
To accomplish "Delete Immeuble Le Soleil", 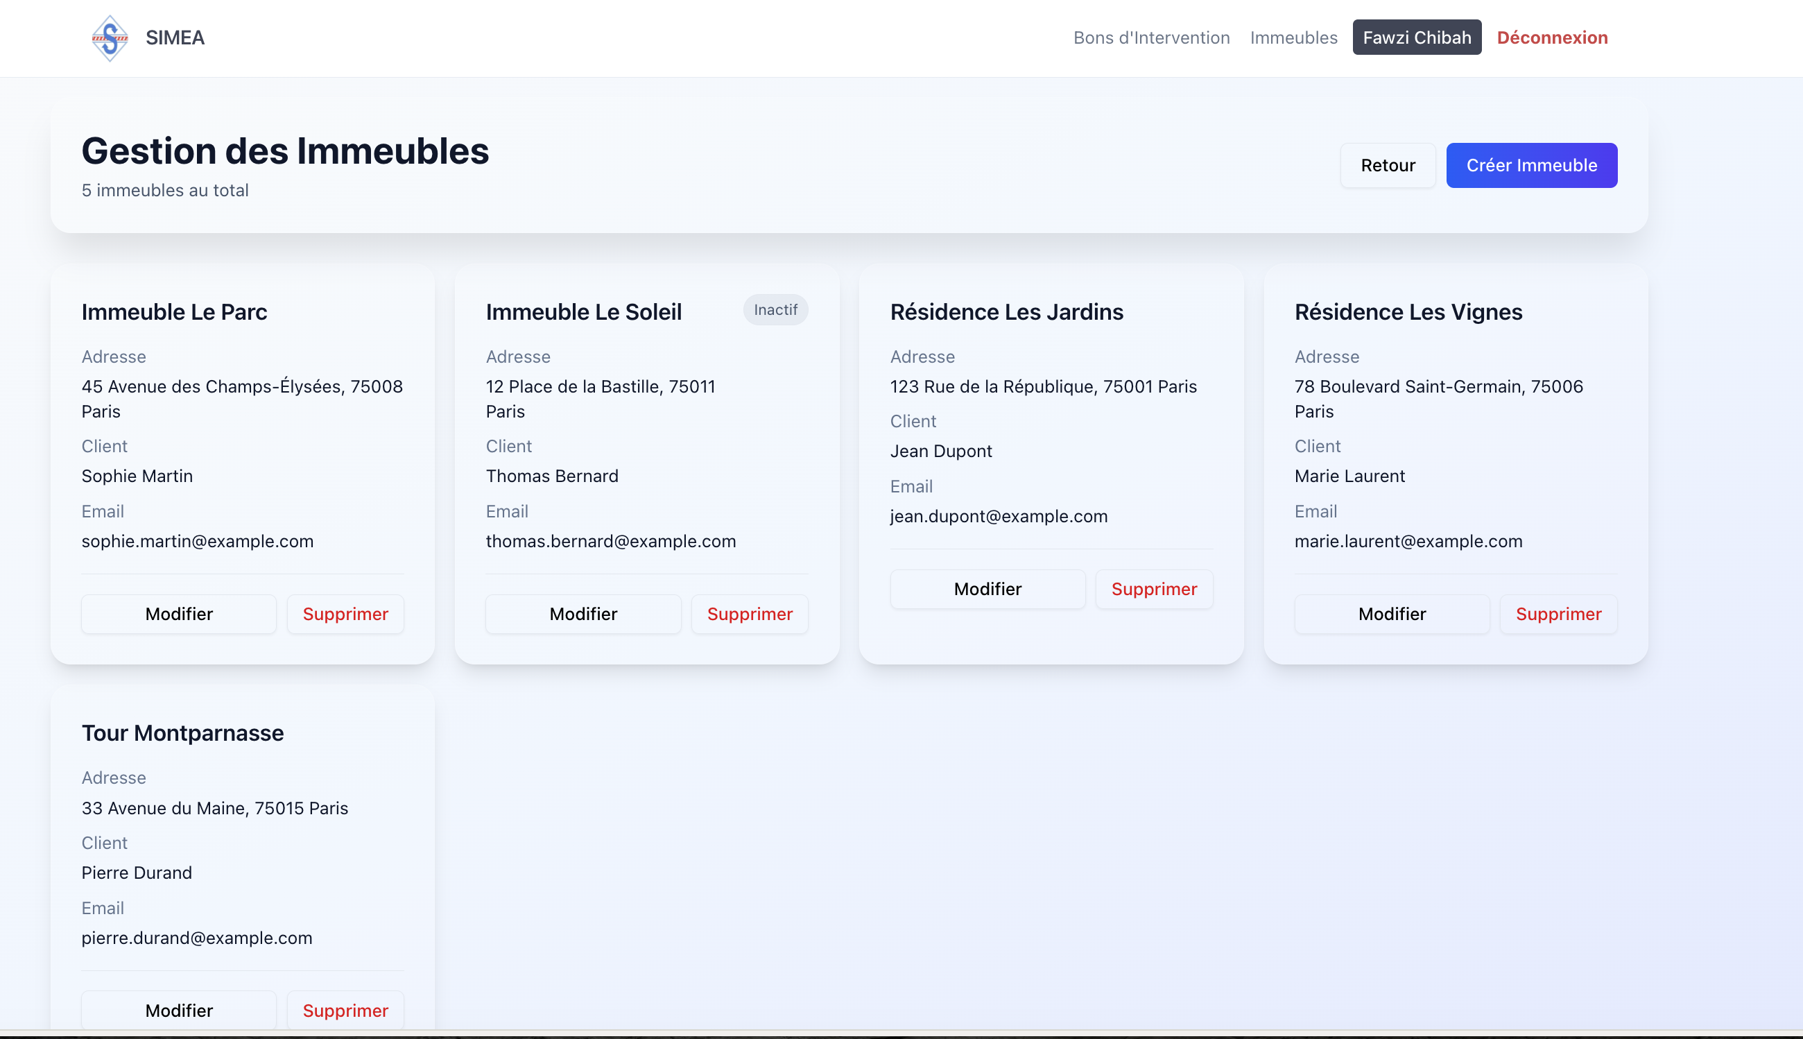I will tap(750, 614).
